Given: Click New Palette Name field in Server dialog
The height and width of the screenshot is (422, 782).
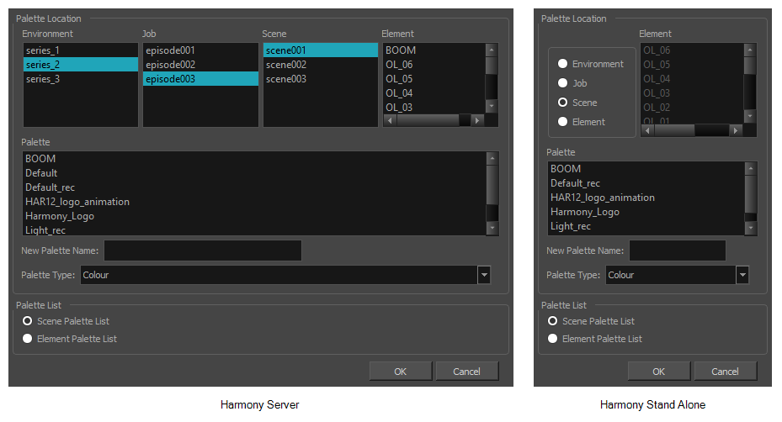Looking at the screenshot, I should pyautogui.click(x=202, y=251).
